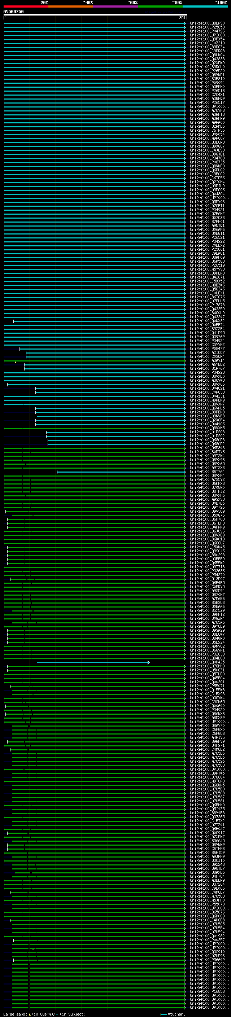The width and height of the screenshot is (231, 1017).
Task: Click the cyan ~100% identity legend segment
Action: click(x=205, y=7)
